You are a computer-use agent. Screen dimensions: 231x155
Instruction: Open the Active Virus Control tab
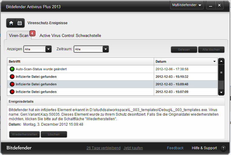tap(57, 35)
